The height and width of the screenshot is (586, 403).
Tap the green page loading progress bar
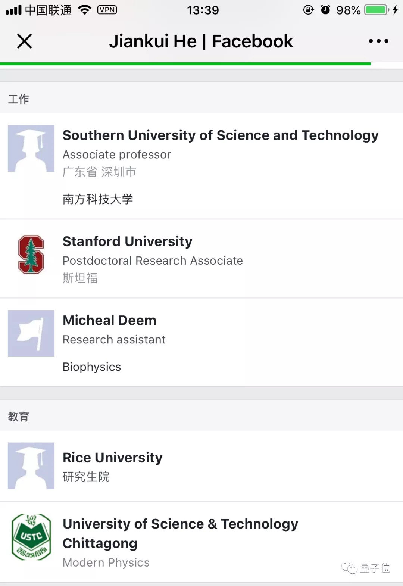click(x=185, y=64)
